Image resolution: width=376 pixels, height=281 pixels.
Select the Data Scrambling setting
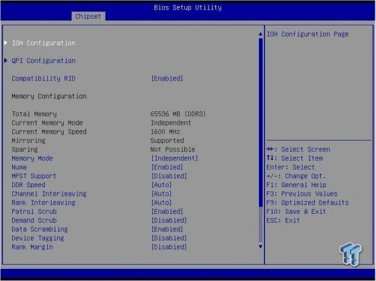[x=40, y=229]
